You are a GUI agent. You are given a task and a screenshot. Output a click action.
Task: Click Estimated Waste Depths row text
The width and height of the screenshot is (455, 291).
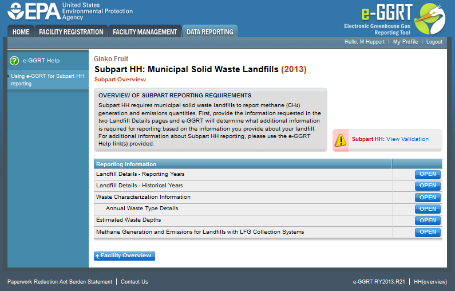(x=129, y=220)
